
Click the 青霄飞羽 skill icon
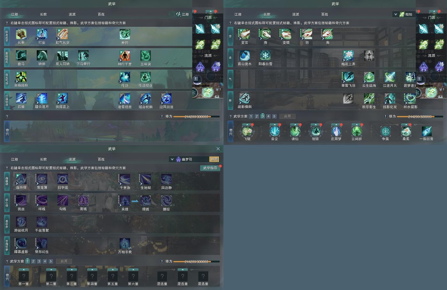point(348,77)
